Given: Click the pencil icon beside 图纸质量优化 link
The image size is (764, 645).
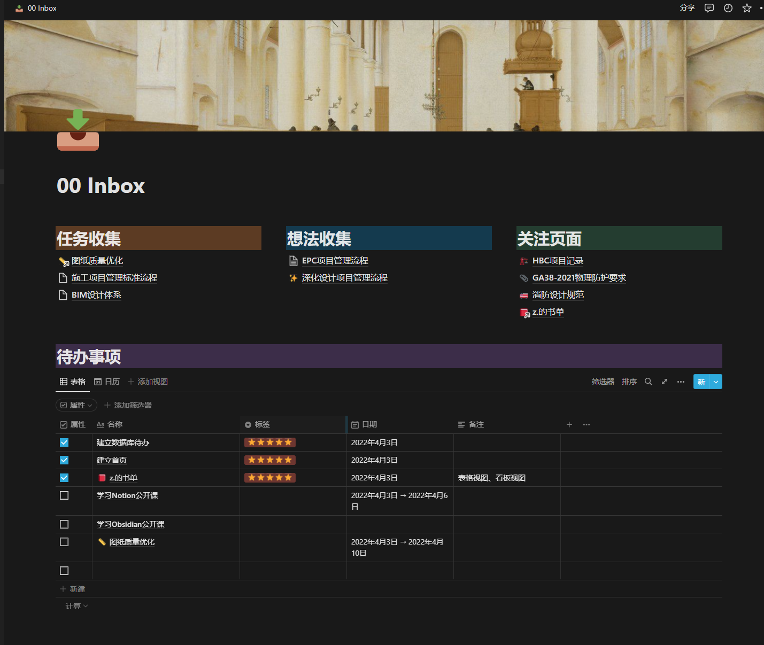Looking at the screenshot, I should pyautogui.click(x=64, y=261).
